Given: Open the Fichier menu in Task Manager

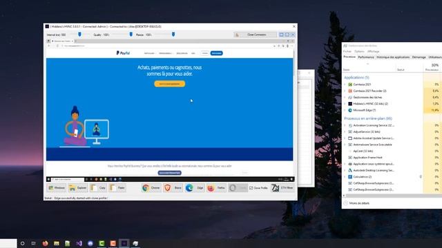Looking at the screenshot, I should [x=347, y=52].
